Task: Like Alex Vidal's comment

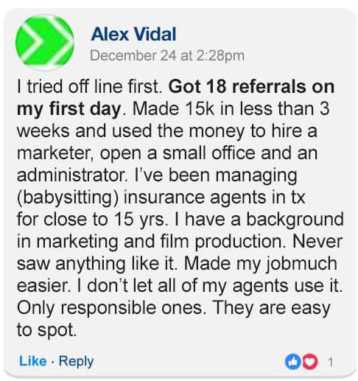Action: pos(33,361)
